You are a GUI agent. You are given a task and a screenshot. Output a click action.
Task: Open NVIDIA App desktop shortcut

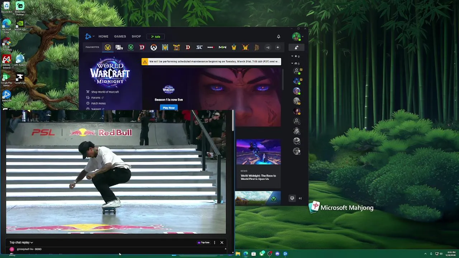point(20,25)
